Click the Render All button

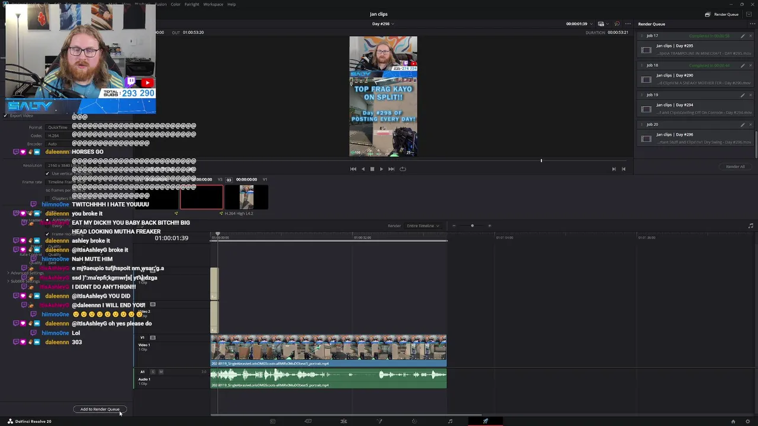coord(735,167)
